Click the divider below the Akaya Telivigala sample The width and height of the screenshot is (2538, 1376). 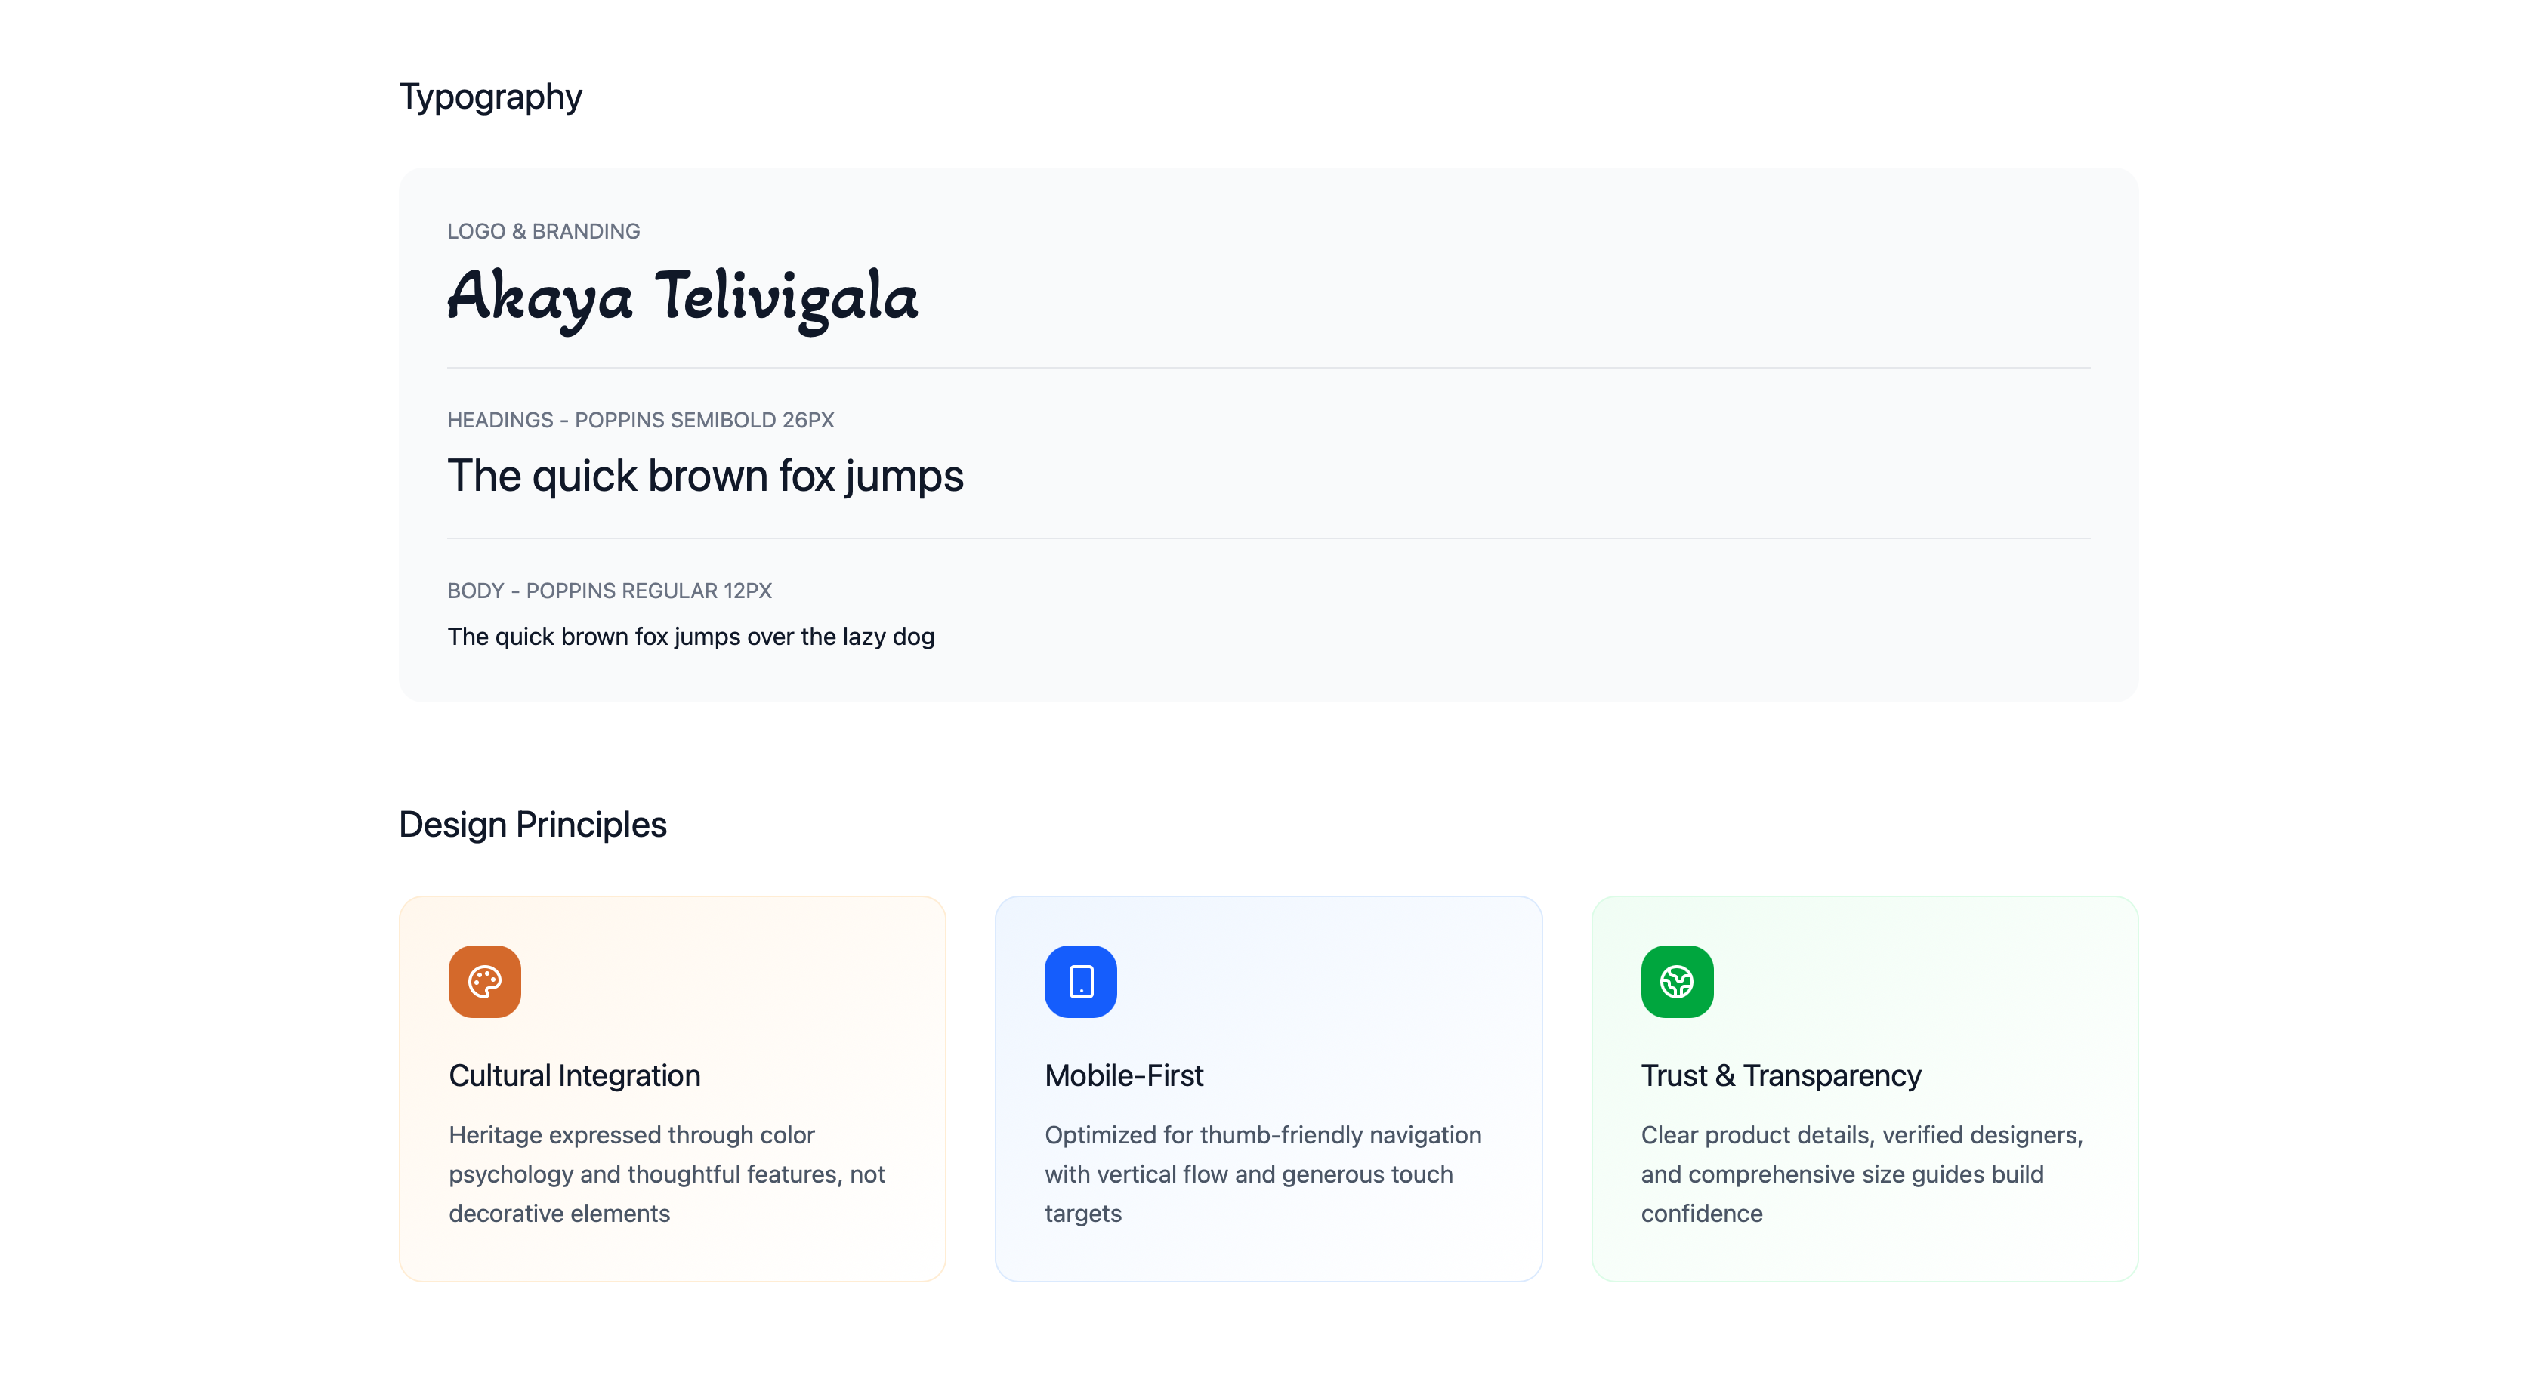[x=1268, y=369]
